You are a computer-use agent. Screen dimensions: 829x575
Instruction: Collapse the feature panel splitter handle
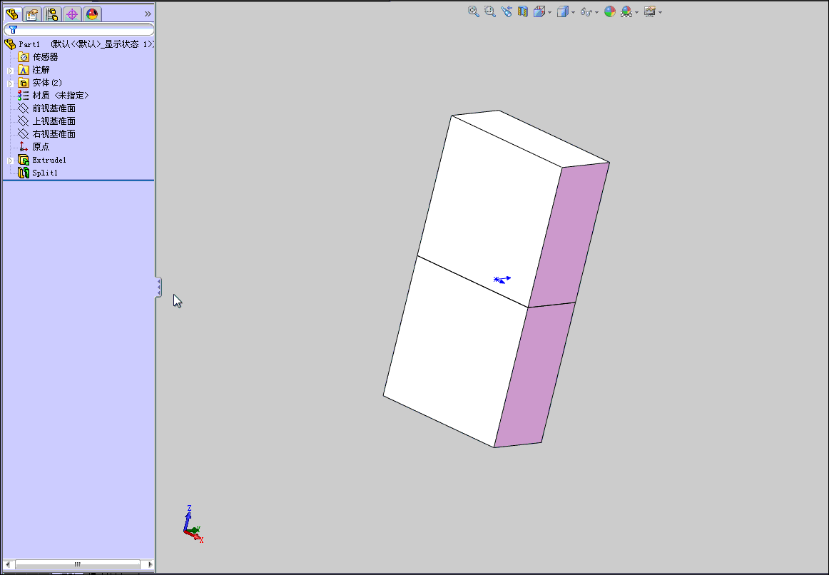158,287
